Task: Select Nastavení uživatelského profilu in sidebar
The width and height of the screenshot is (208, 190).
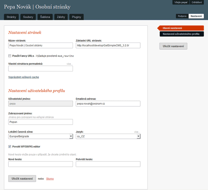Action: (182, 34)
